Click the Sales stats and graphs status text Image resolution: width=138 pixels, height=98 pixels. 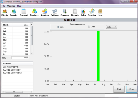pos(39,96)
